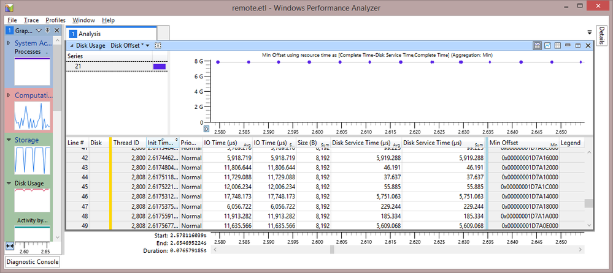Screen dimensions: 613x273
Task: Click the End value 2.654695224s
Action: point(189,244)
